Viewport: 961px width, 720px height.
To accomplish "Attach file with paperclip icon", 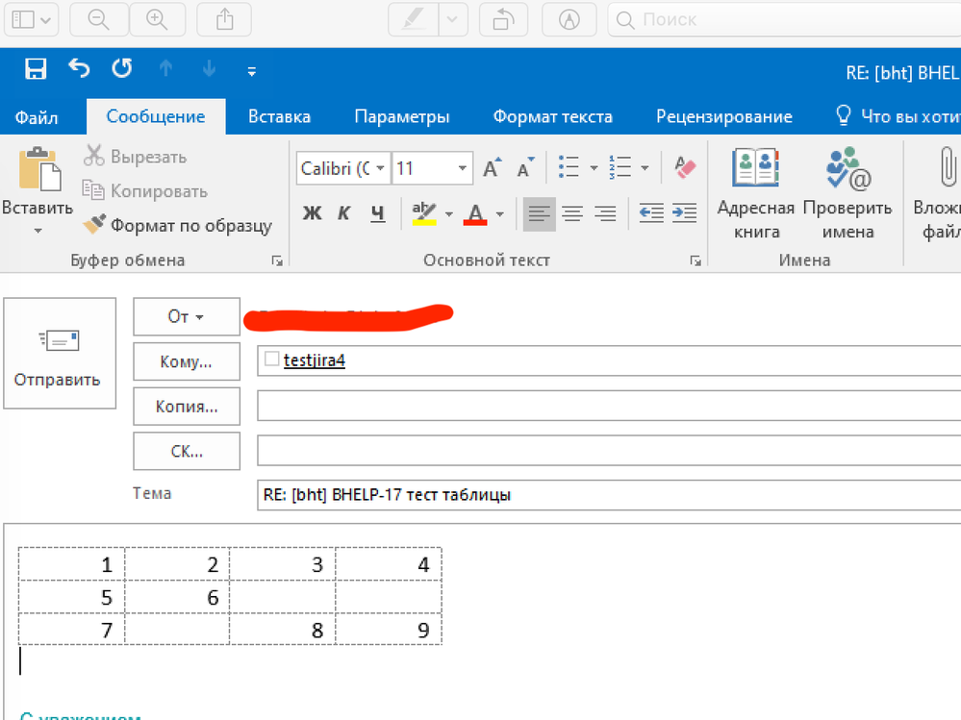I will point(948,166).
